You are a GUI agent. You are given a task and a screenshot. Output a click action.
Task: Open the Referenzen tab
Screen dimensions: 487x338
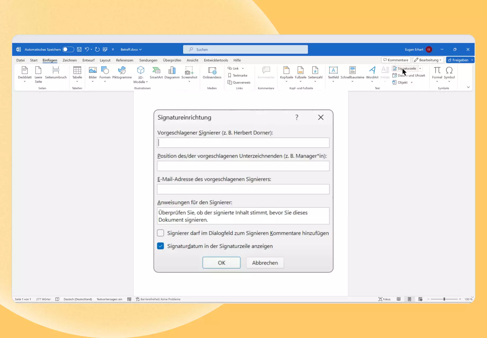(x=125, y=60)
